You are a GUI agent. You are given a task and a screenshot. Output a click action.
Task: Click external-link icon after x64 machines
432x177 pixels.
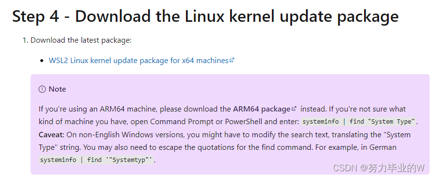coord(232,60)
